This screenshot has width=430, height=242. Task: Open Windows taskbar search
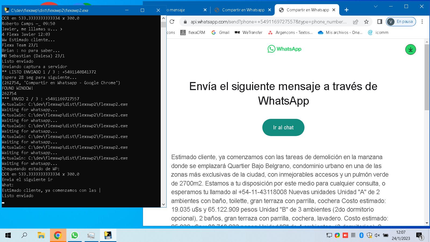[24, 235]
